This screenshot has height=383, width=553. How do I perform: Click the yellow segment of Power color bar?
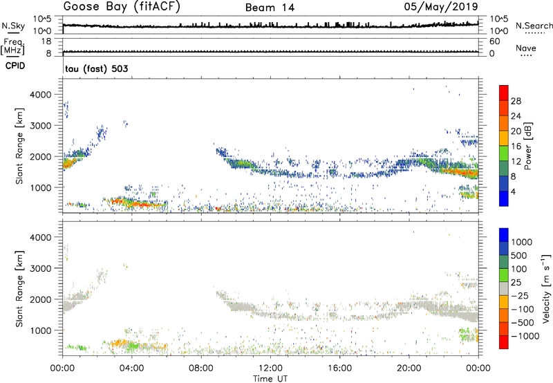[504, 138]
